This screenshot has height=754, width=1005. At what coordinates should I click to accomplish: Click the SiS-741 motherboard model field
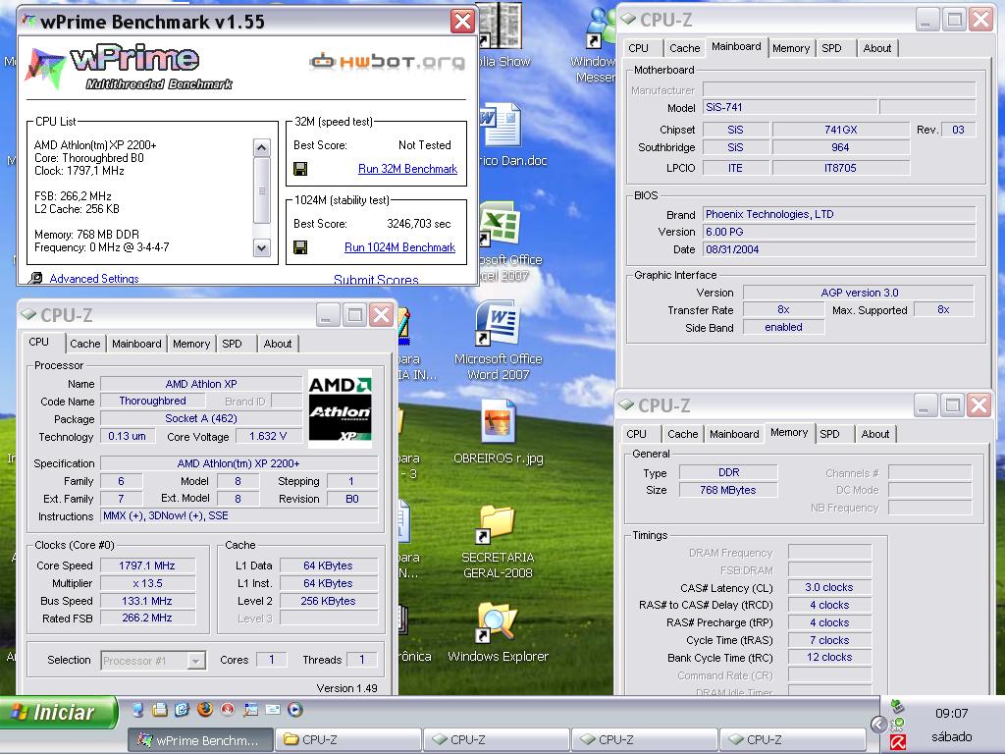click(x=790, y=108)
